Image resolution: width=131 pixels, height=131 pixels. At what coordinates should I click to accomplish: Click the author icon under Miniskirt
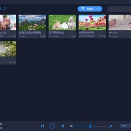110,36
